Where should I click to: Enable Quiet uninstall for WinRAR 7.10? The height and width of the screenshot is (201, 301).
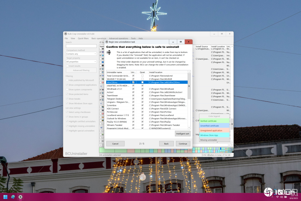click(x=142, y=79)
